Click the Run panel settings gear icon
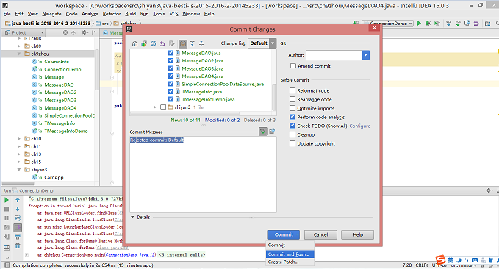The image size is (499, 269). (489, 190)
